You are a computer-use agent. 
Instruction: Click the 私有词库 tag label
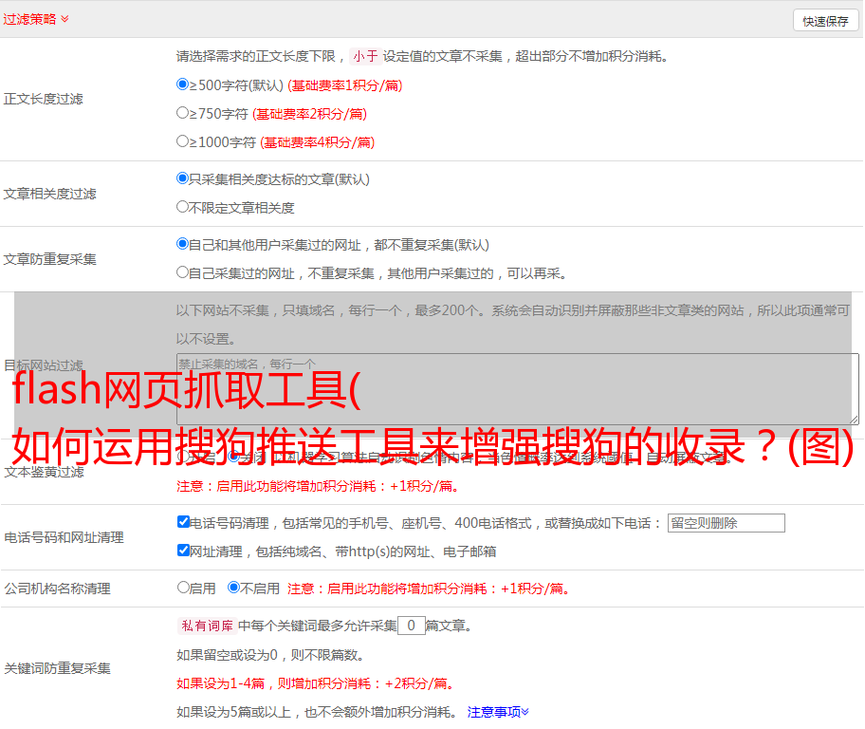coord(205,626)
